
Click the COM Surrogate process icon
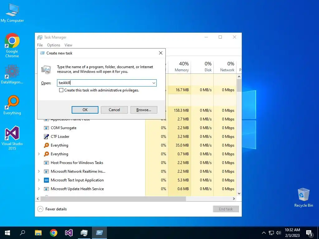point(46,128)
